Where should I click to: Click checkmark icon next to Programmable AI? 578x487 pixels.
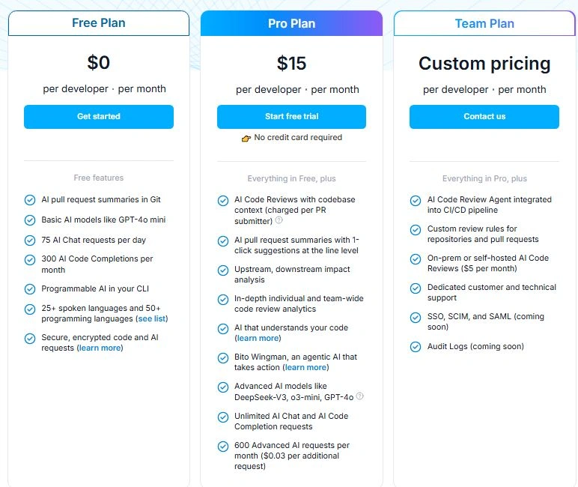pos(30,288)
